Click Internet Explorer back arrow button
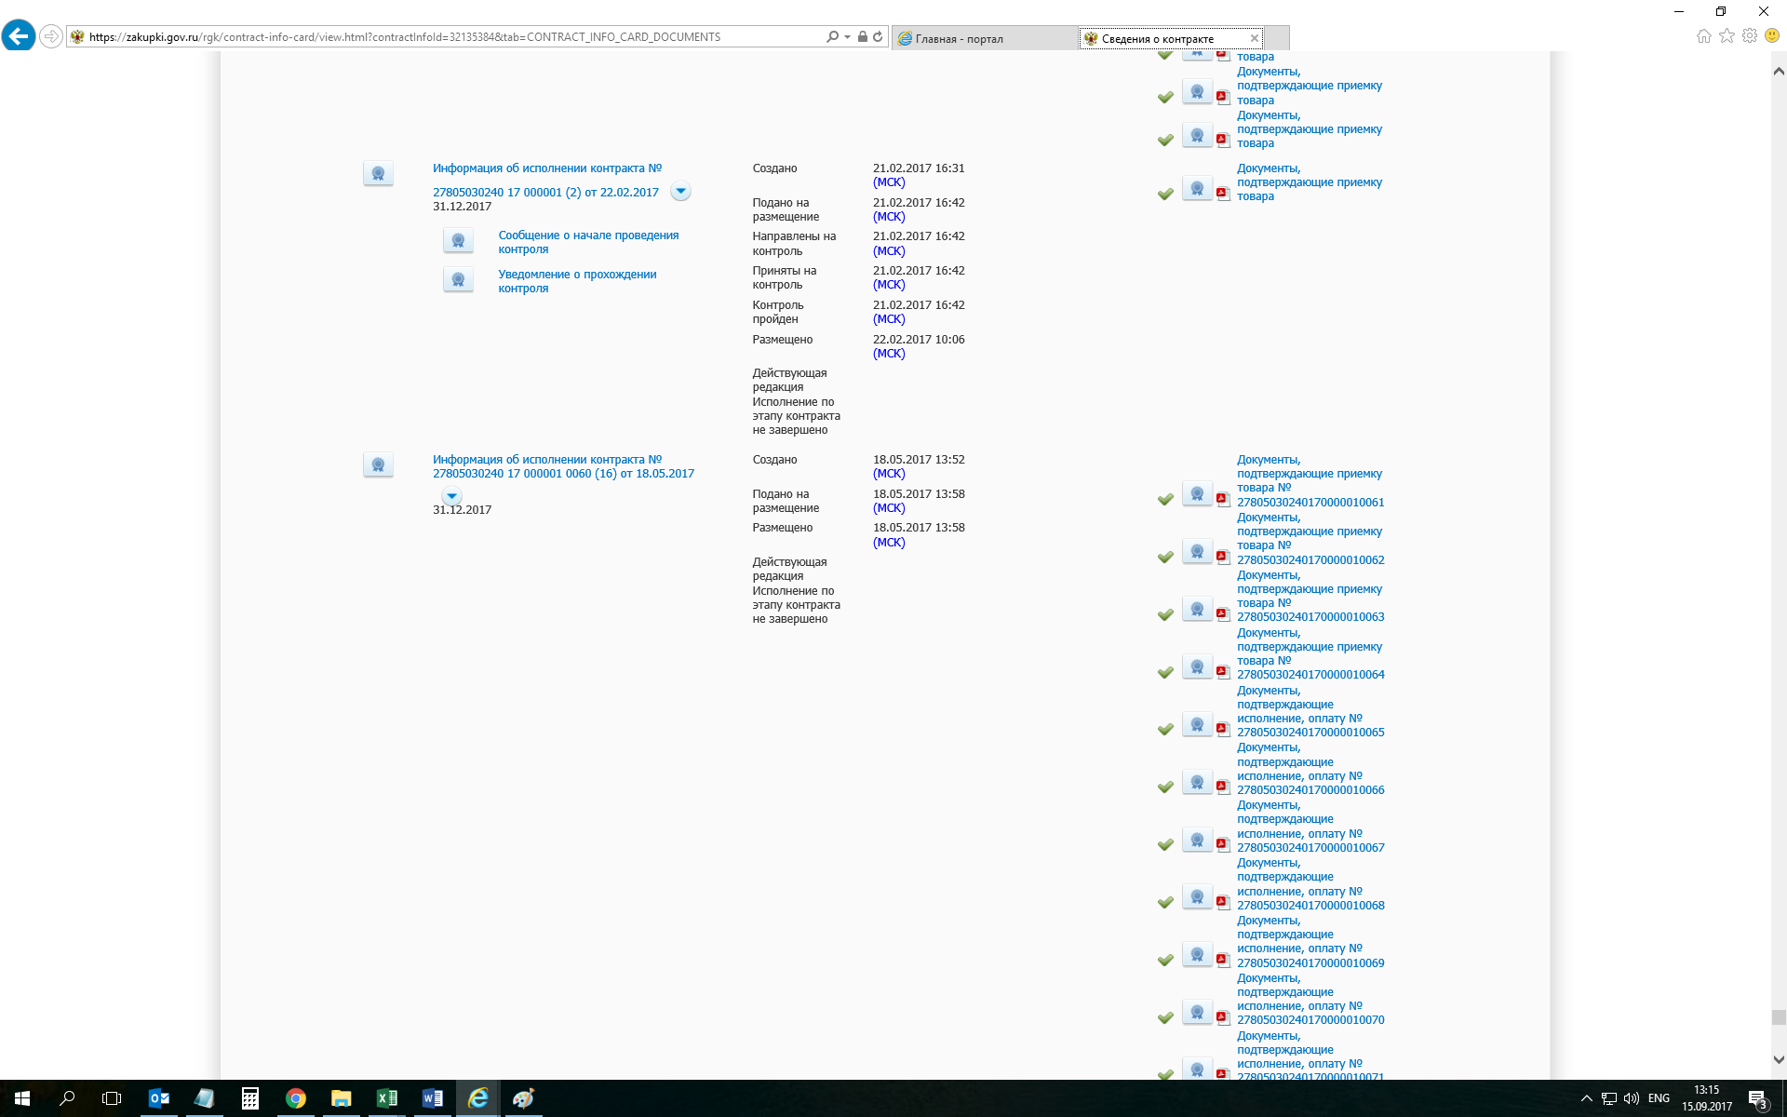Viewport: 1787px width, 1117px height. tap(19, 36)
